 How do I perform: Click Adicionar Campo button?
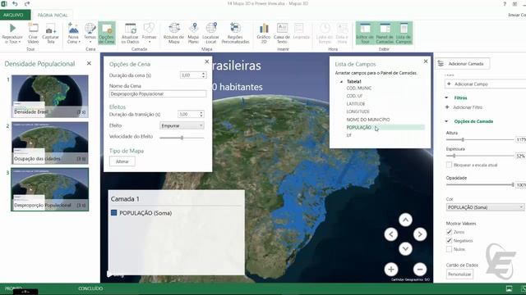pos(487,84)
